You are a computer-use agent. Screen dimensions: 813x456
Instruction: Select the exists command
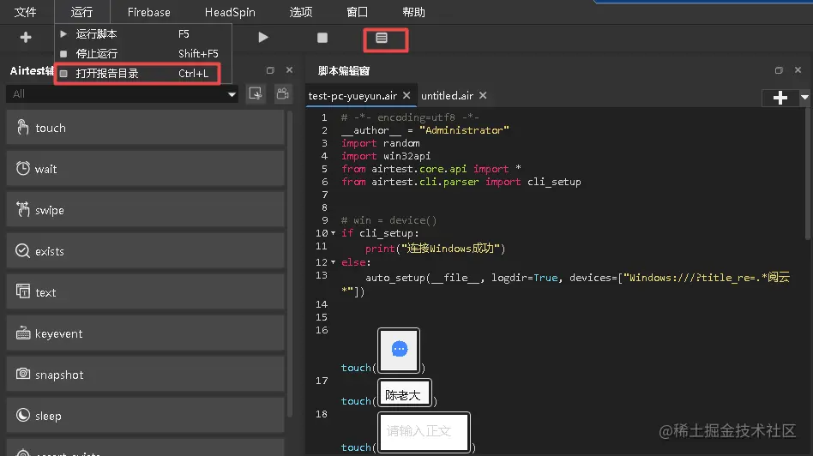tap(145, 251)
